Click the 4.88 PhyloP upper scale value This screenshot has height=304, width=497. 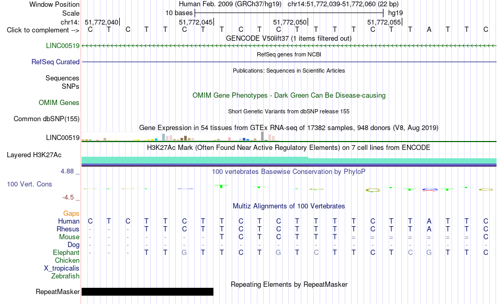[x=67, y=171]
